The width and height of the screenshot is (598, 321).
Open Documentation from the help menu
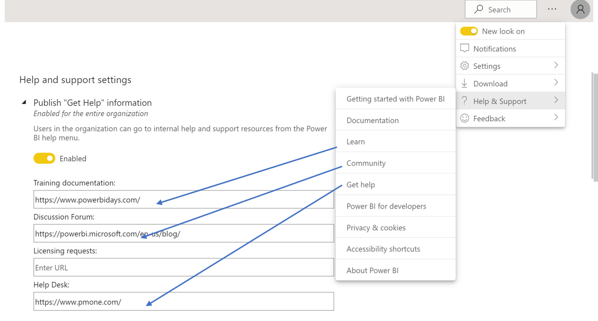point(396,120)
